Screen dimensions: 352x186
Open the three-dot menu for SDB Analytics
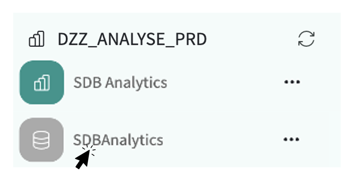[x=291, y=82]
